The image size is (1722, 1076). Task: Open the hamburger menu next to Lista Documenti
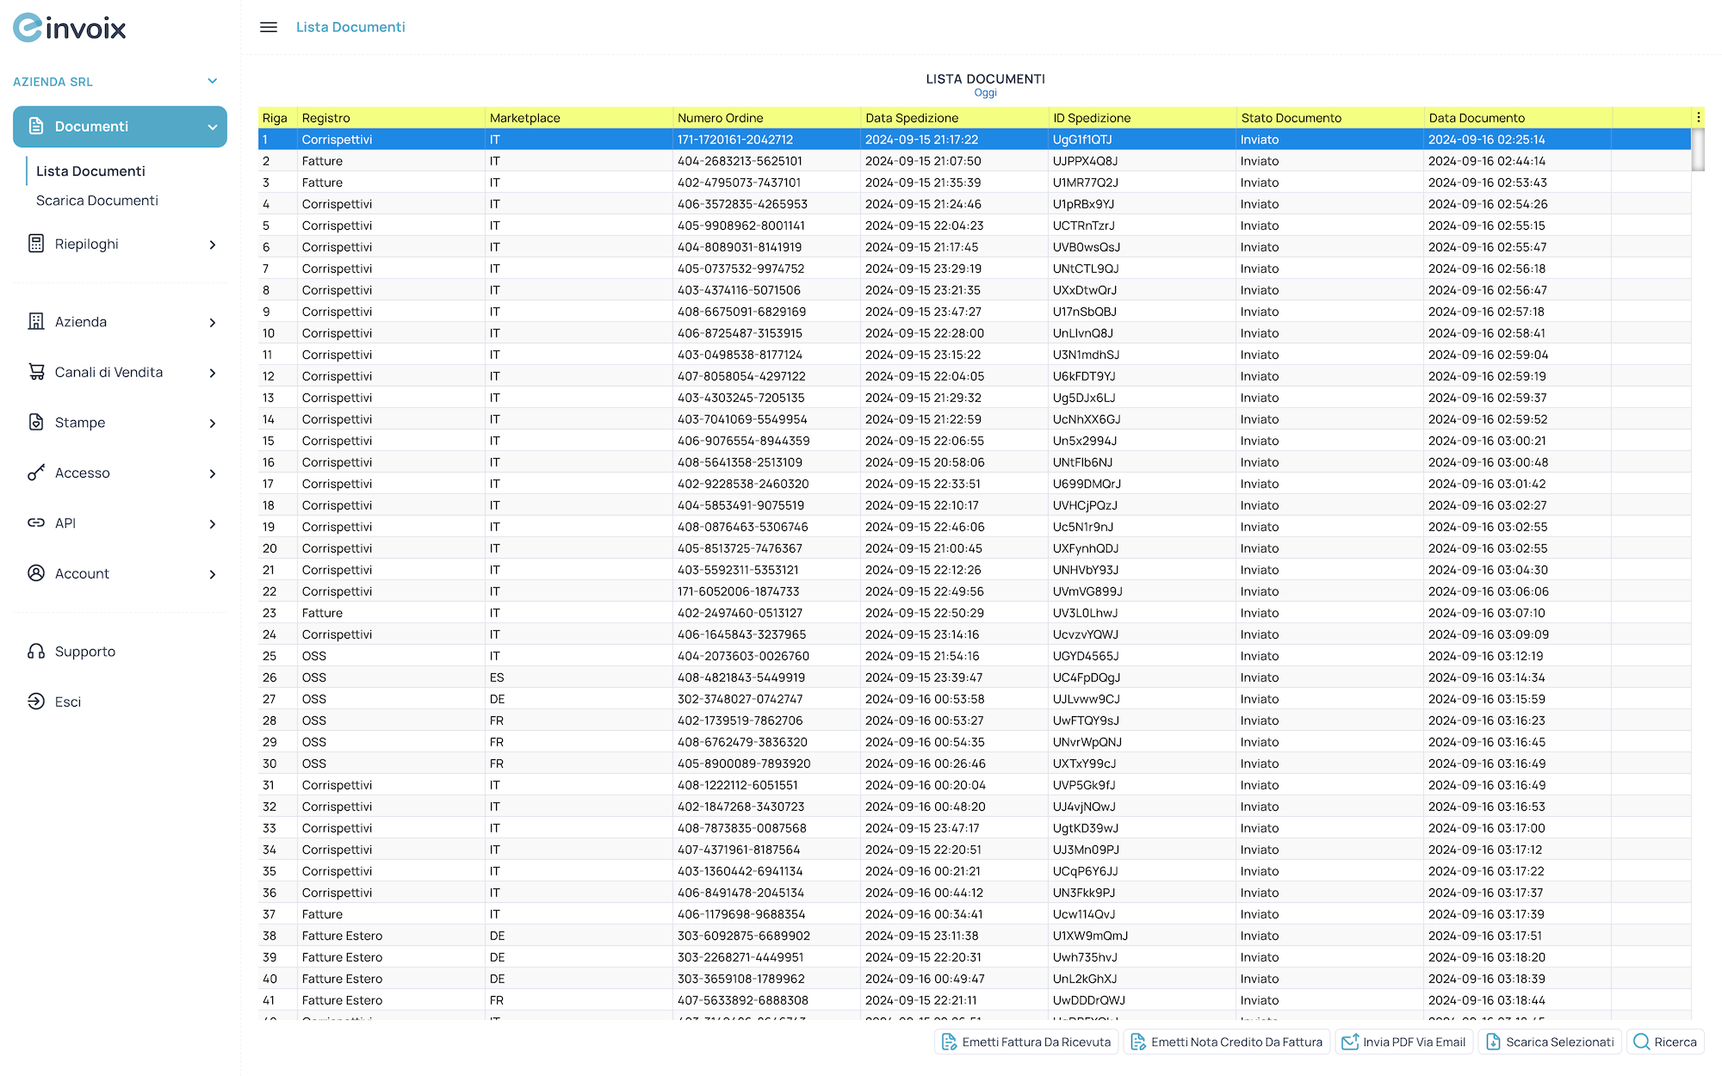pos(268,27)
